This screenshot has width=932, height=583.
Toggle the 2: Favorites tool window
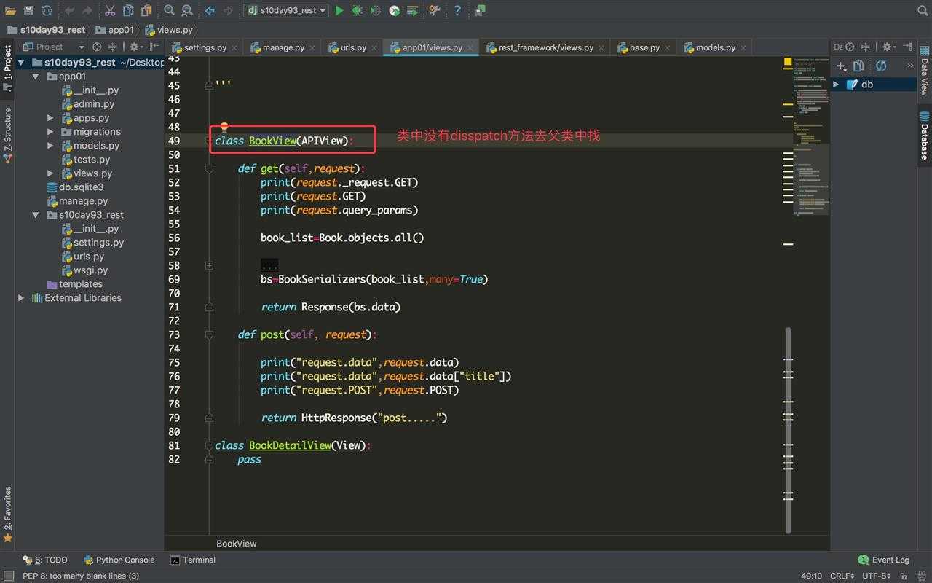click(7, 514)
